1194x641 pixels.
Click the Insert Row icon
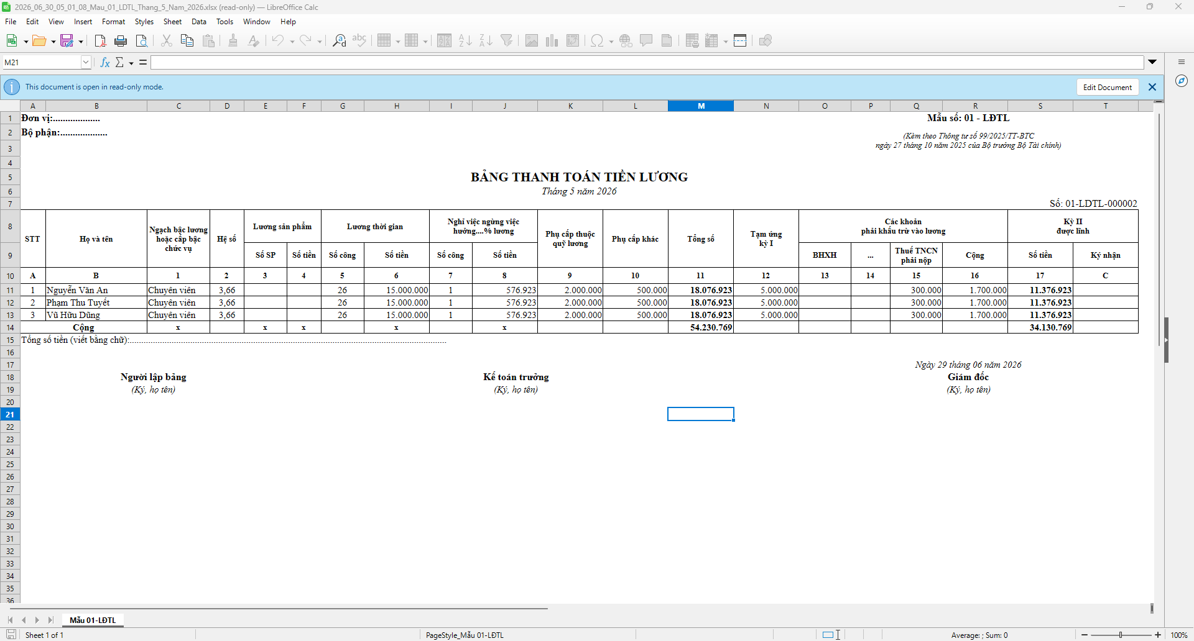384,41
